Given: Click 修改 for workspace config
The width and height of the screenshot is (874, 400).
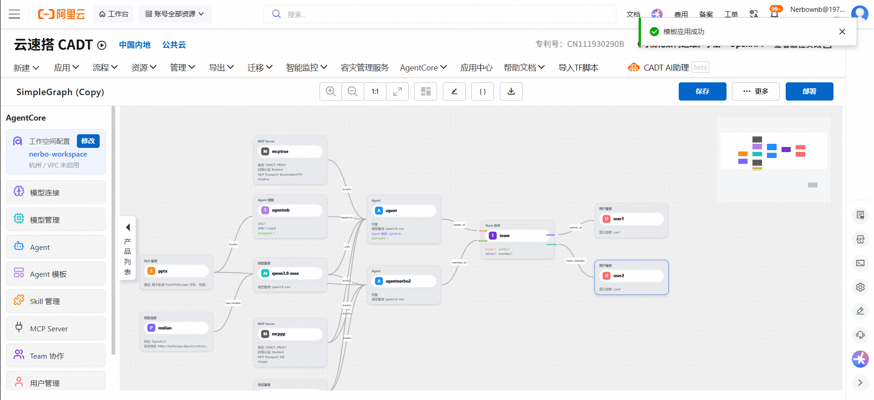Looking at the screenshot, I should 88,141.
